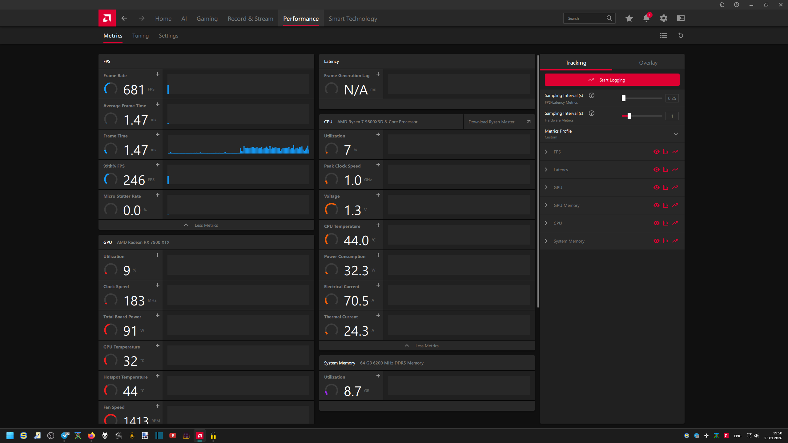The width and height of the screenshot is (788, 443).
Task: Expand the Metrics Profile dropdown
Action: coord(676,134)
